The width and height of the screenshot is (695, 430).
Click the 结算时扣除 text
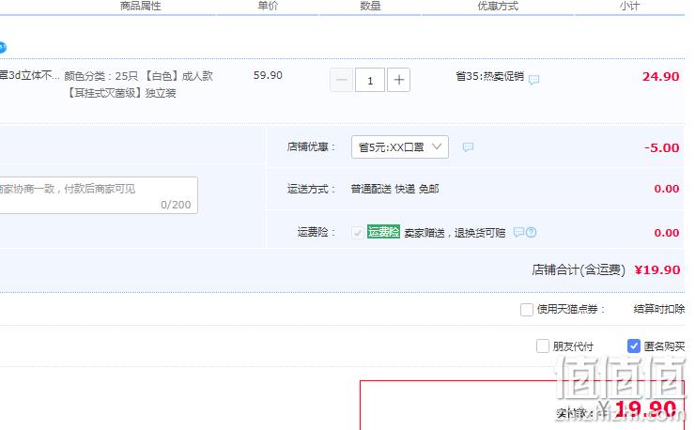[x=659, y=309]
